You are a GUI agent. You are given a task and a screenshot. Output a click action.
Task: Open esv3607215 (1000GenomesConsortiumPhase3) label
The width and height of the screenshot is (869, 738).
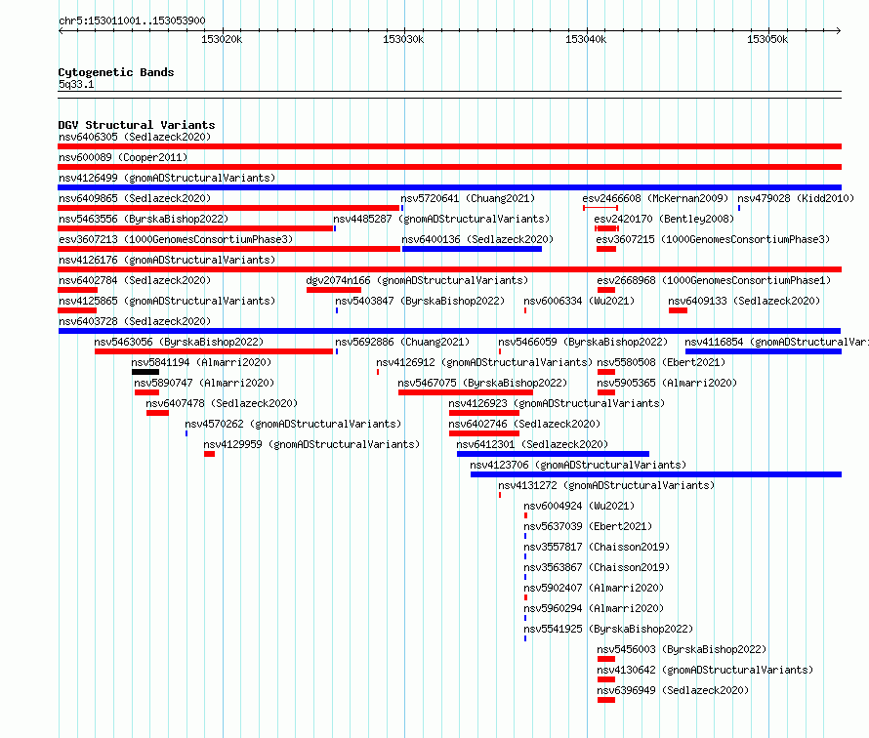click(713, 239)
